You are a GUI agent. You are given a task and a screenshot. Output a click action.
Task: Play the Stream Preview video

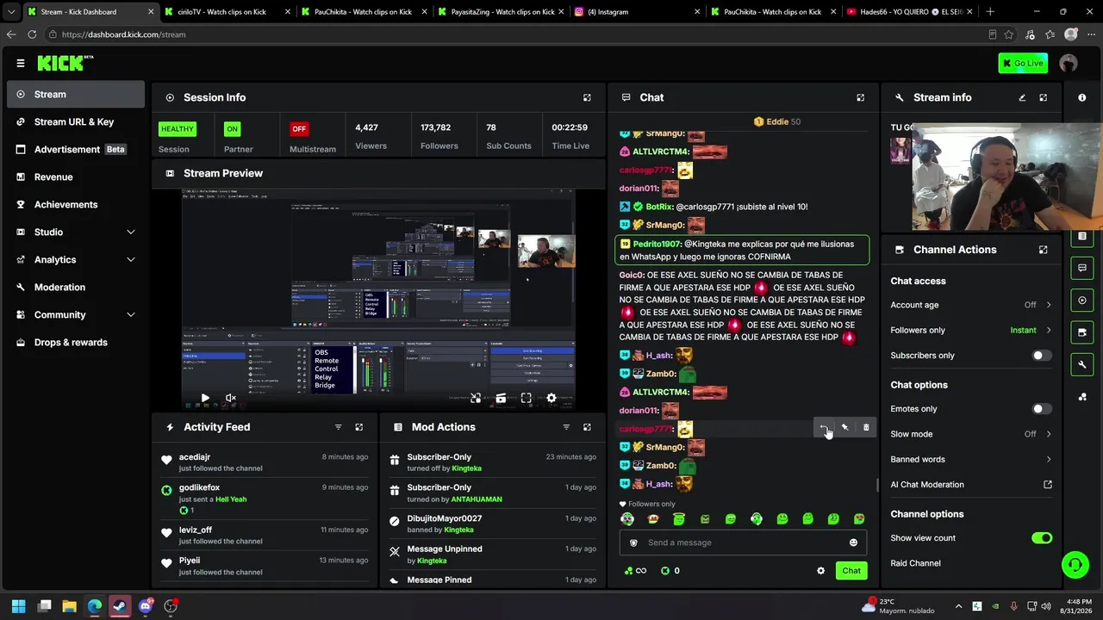point(205,399)
